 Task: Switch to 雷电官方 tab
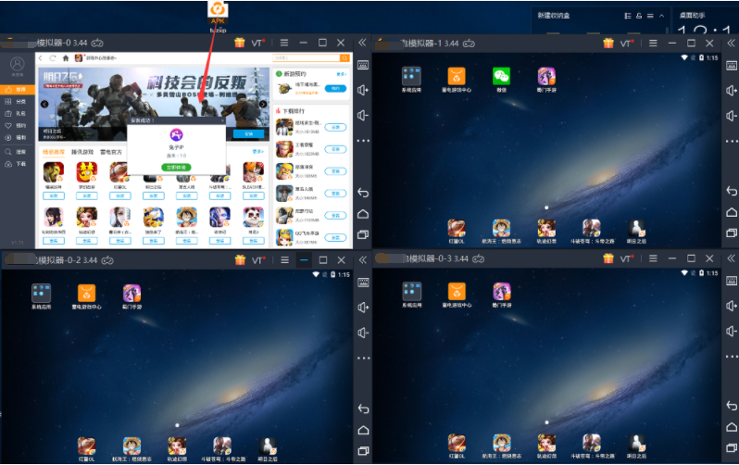111,152
